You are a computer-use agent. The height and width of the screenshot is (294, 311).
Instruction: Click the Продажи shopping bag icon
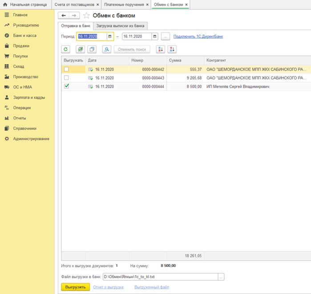(7, 46)
